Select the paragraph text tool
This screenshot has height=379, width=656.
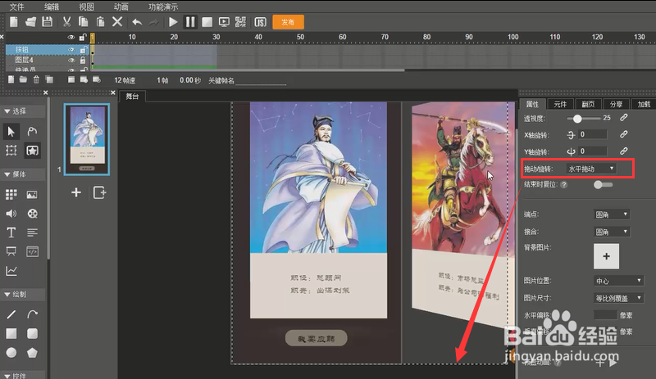32,232
